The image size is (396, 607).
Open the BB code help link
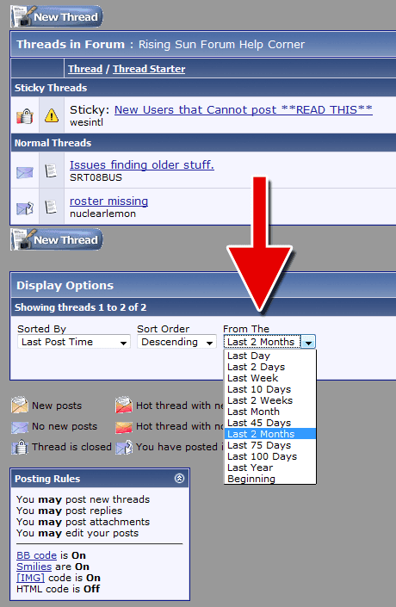(36, 555)
